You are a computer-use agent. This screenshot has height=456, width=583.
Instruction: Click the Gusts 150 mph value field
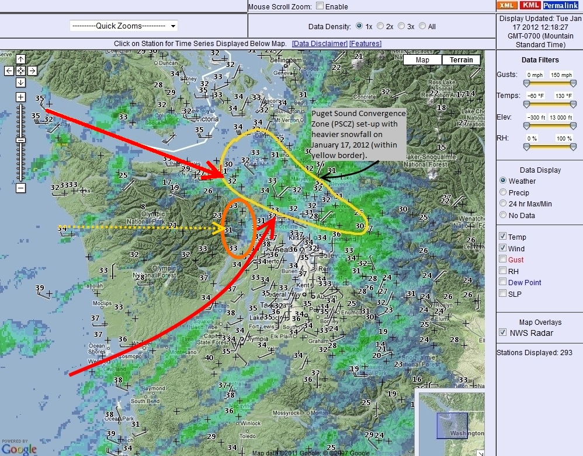561,75
